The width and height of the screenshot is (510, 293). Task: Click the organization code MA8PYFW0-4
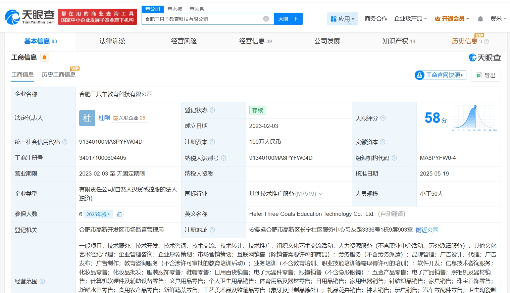438,158
